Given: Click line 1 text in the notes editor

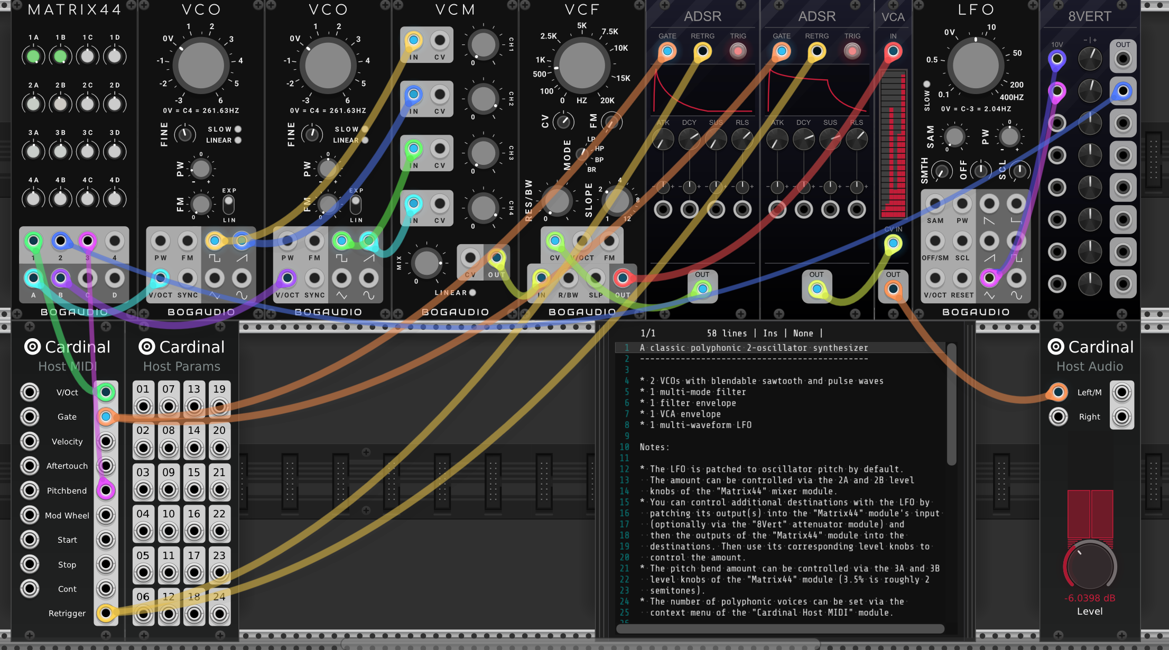Looking at the screenshot, I should (x=754, y=348).
